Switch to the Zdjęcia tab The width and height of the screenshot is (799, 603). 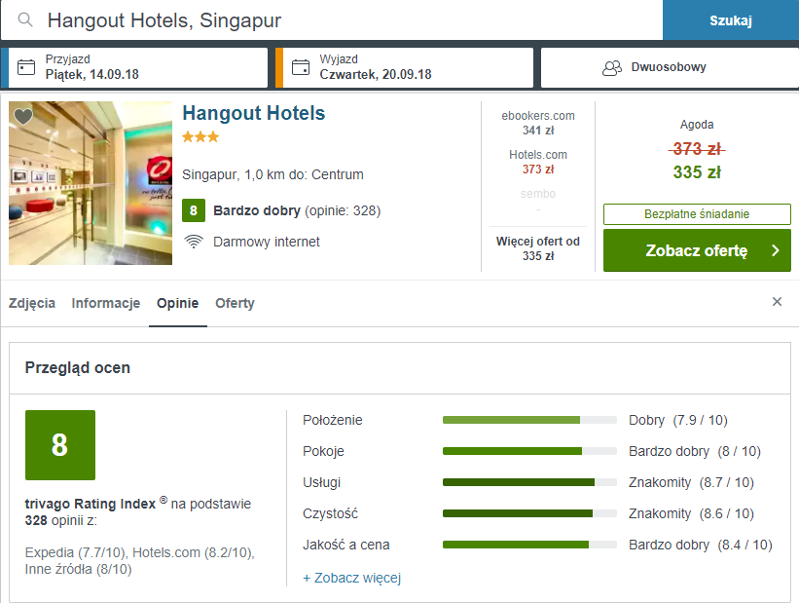pyautogui.click(x=32, y=303)
